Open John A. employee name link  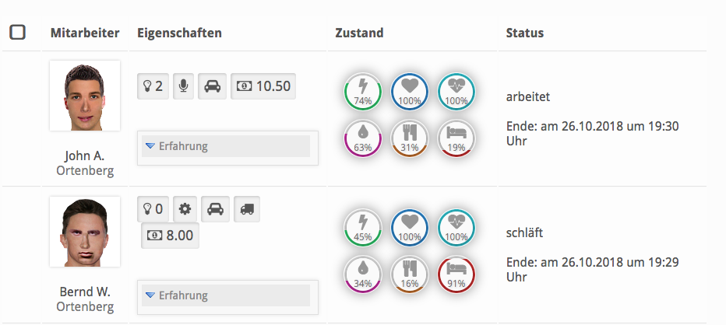coord(84,156)
